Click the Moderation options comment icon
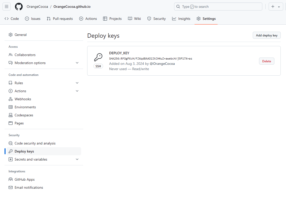The height and width of the screenshot is (198, 286). pyautogui.click(x=11, y=63)
